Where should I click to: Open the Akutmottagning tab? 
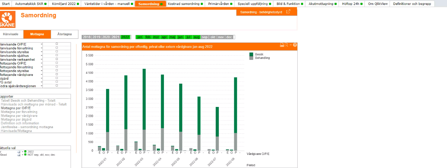coord(321,4)
